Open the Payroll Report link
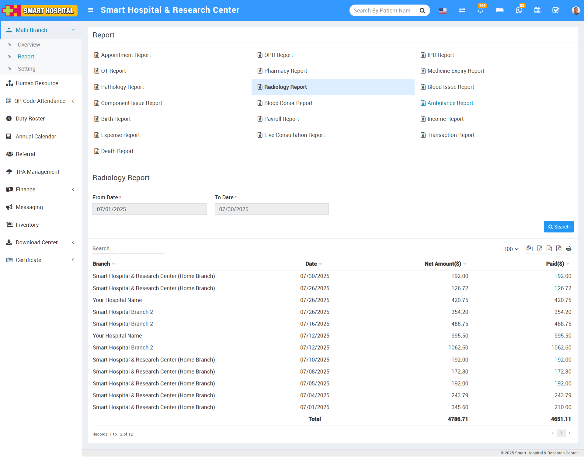Screen dimensions: 584x457 click(278, 119)
